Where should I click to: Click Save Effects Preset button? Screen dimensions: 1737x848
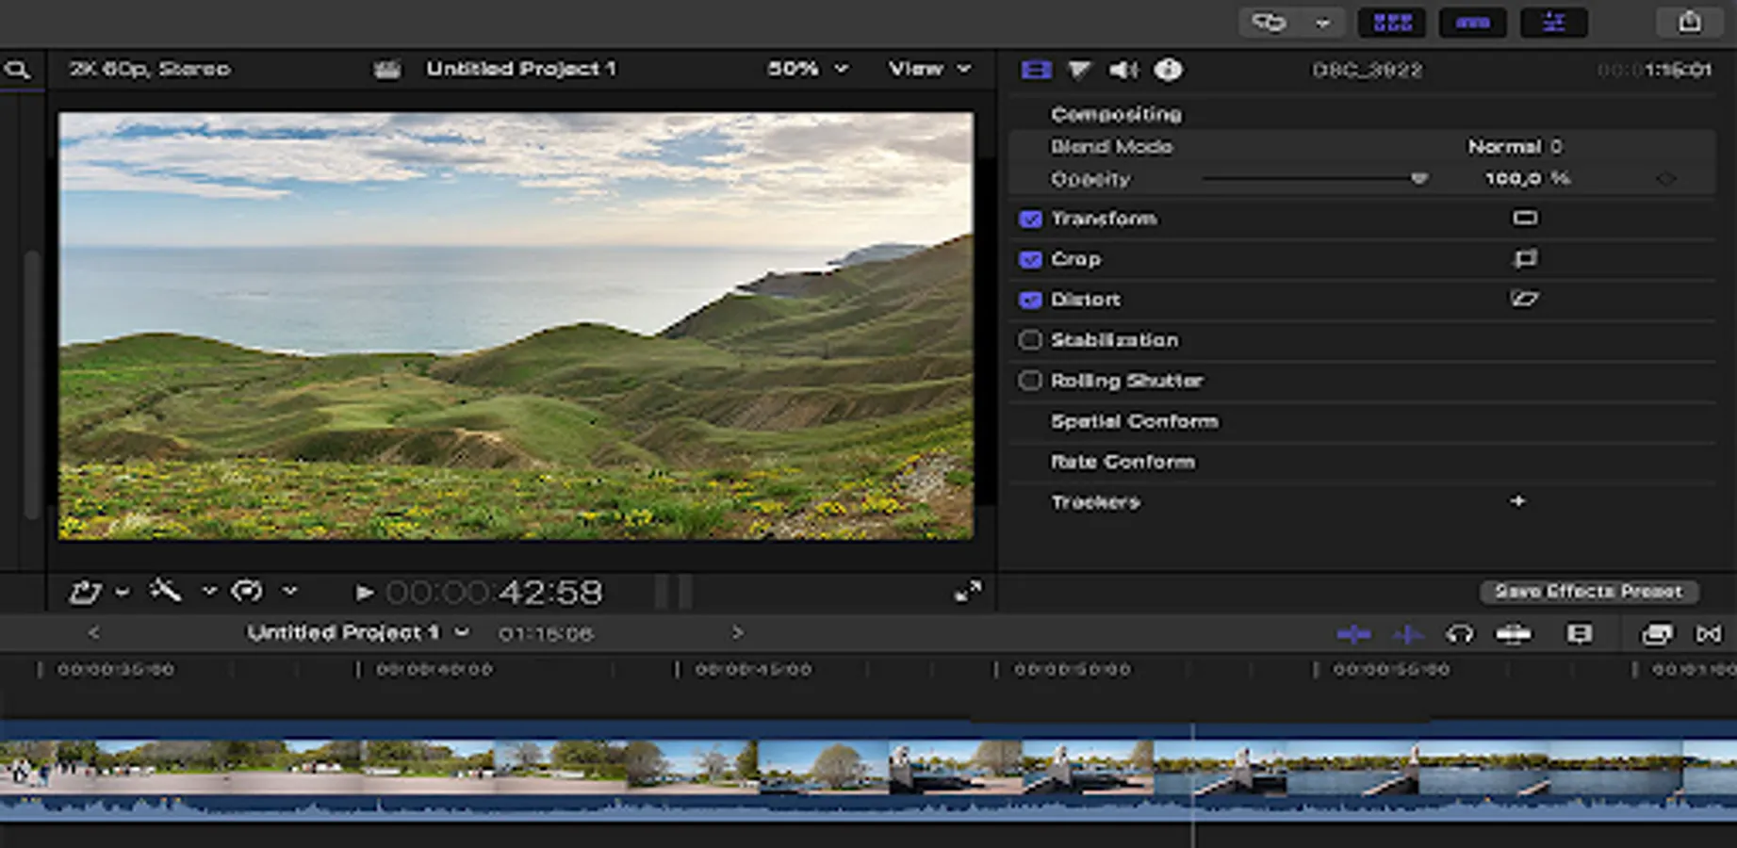[1588, 592]
